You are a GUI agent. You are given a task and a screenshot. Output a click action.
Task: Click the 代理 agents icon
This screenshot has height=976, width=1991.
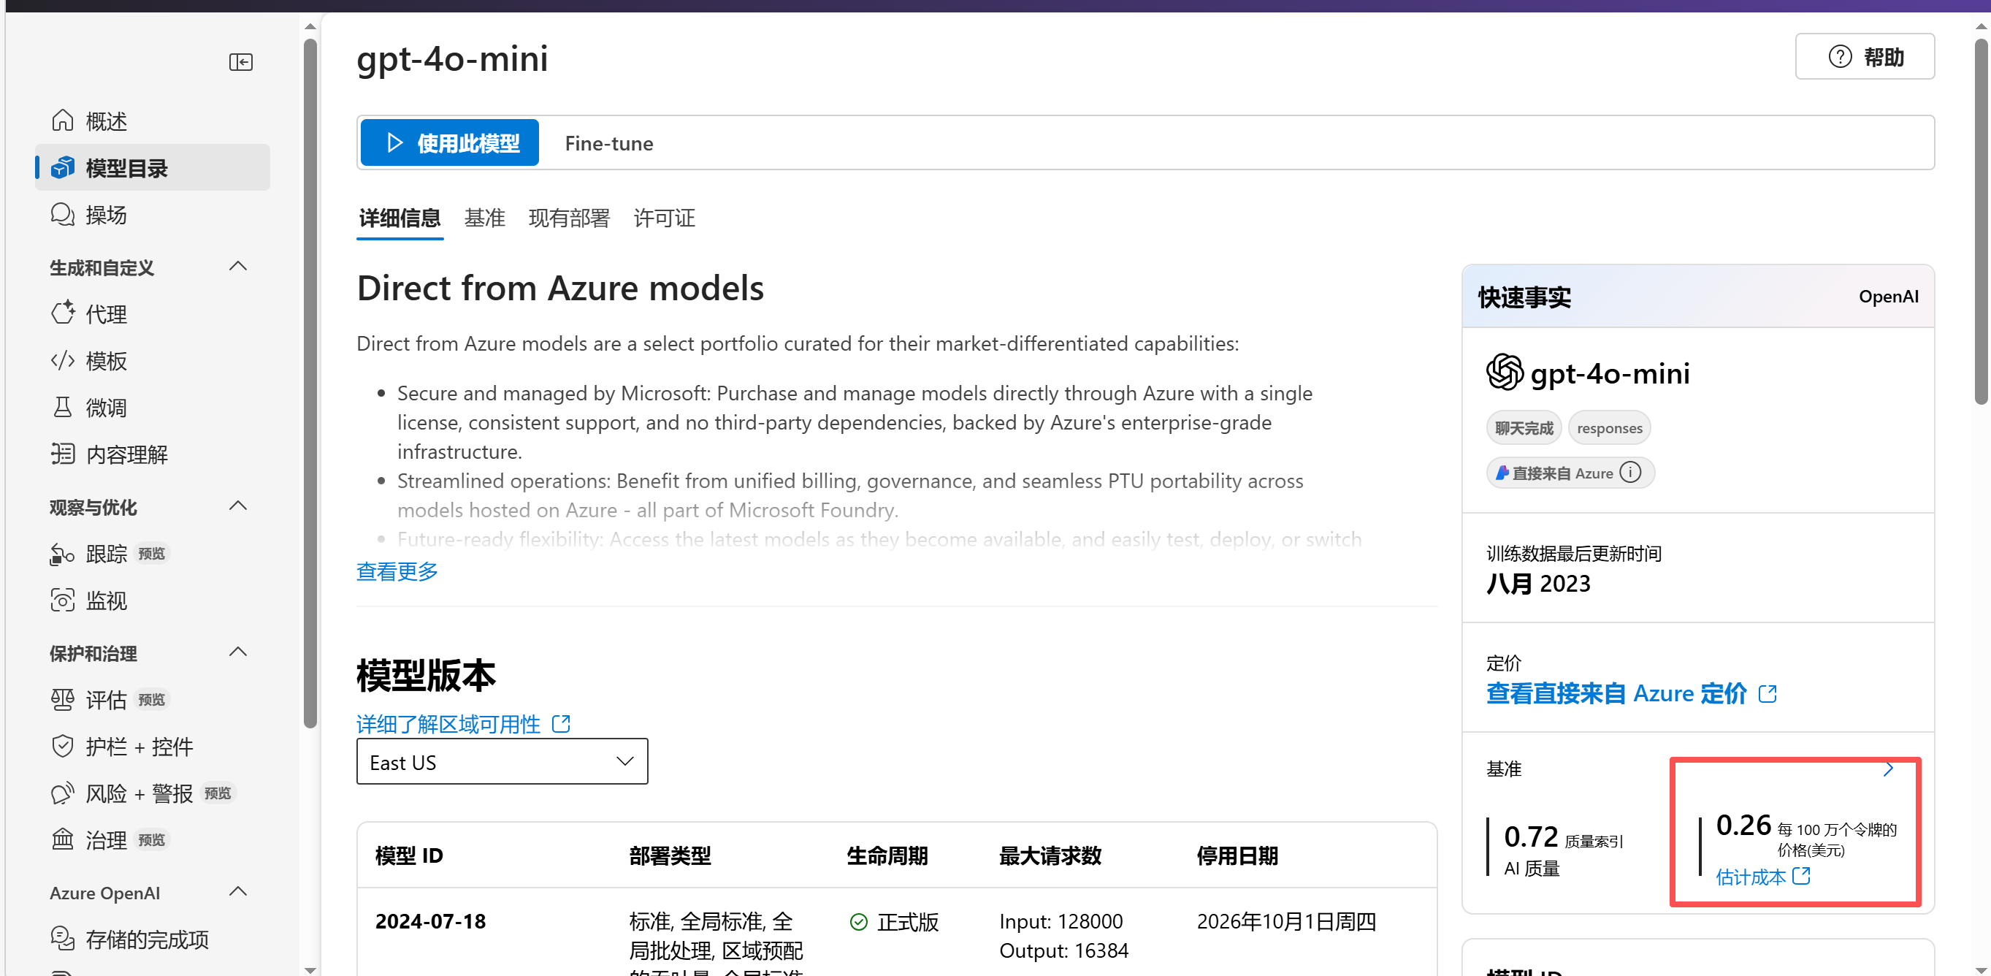(x=63, y=313)
